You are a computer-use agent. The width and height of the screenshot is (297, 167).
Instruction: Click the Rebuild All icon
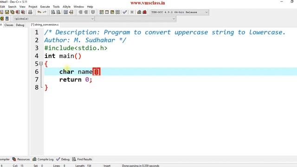(x=117, y=12)
